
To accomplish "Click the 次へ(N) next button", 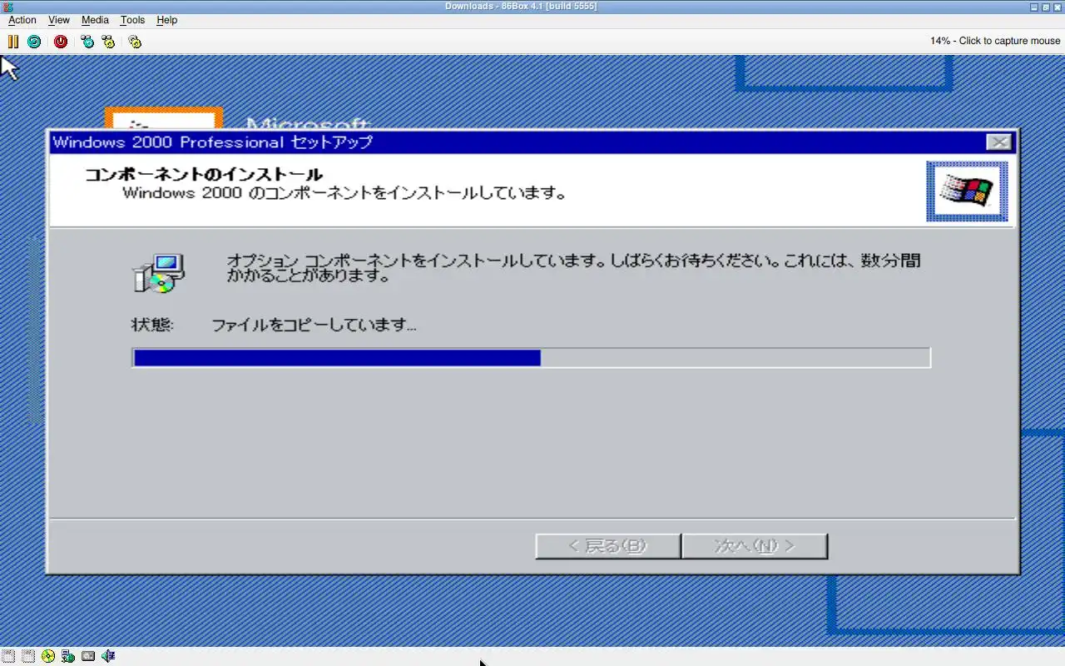I will (755, 546).
